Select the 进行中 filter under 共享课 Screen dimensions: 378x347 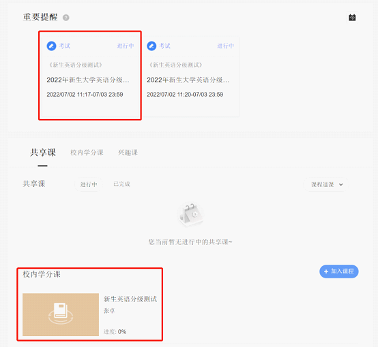pyautogui.click(x=89, y=184)
